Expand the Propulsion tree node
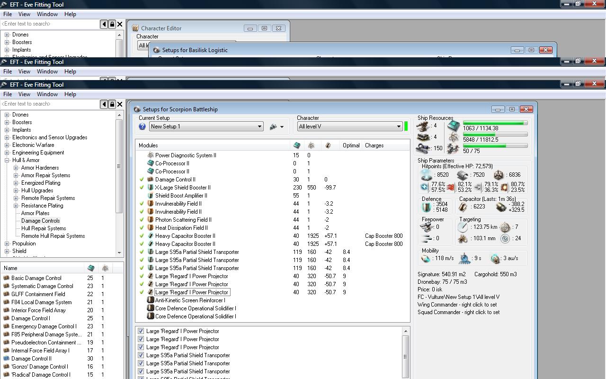606x379 pixels. coord(7,244)
